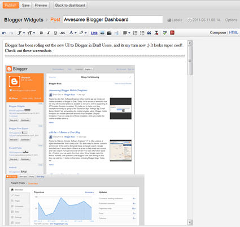Viewport: 240px width, 227px height.
Task: Click the Awesome Blogger Dashboard title field
Action: [113, 19]
